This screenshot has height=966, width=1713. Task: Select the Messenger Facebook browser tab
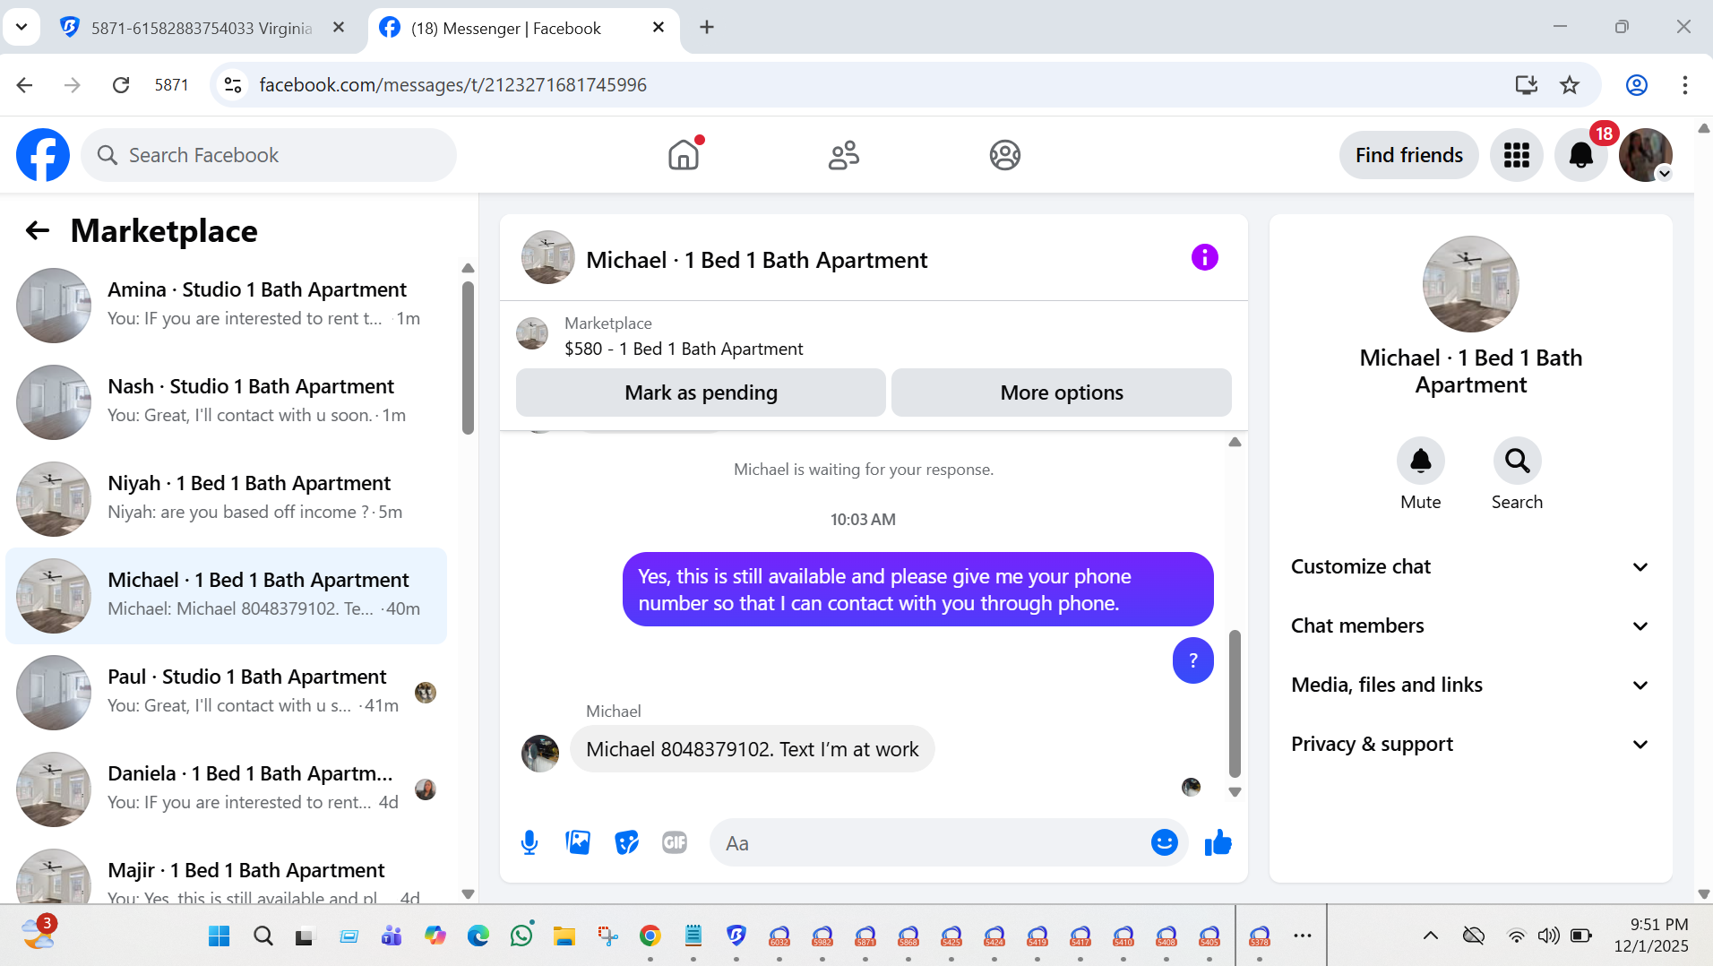[x=523, y=28]
